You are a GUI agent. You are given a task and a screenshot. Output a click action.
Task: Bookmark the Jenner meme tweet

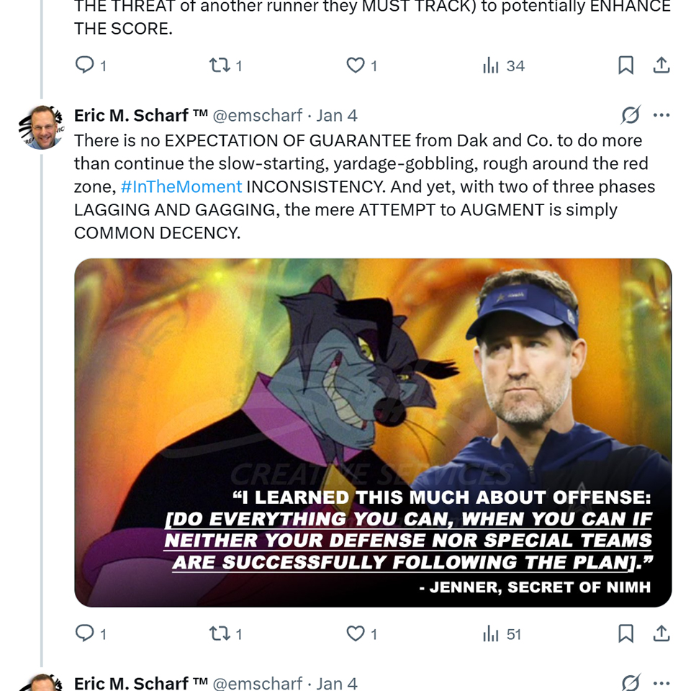pos(626,633)
